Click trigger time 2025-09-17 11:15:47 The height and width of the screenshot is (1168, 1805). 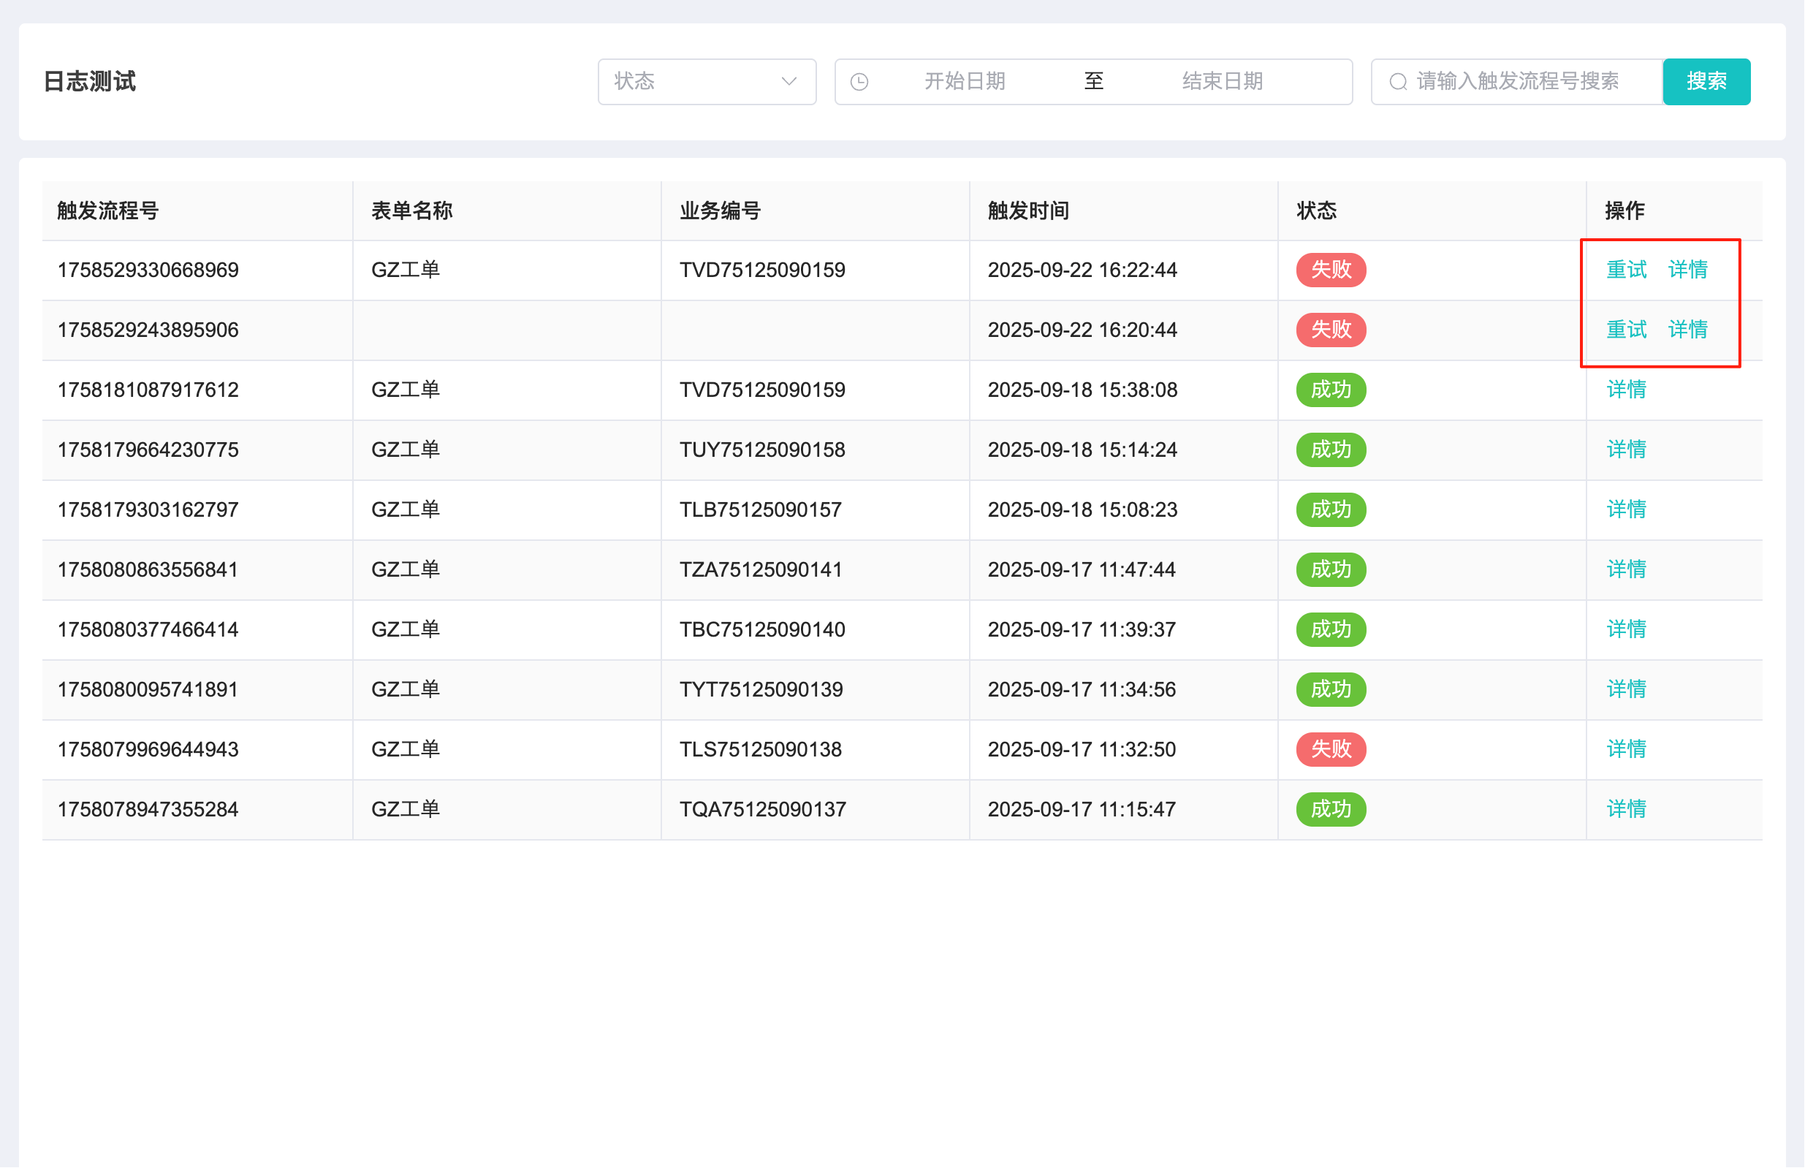click(1081, 809)
